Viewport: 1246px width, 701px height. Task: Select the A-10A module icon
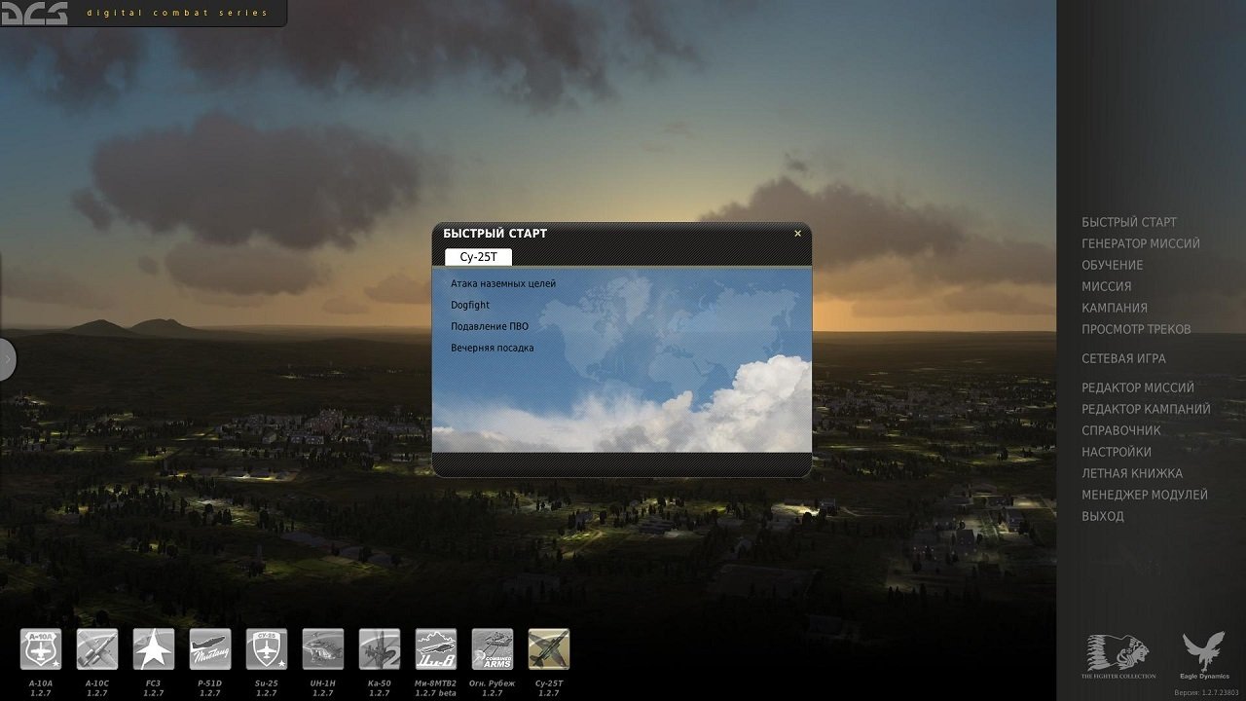point(41,649)
